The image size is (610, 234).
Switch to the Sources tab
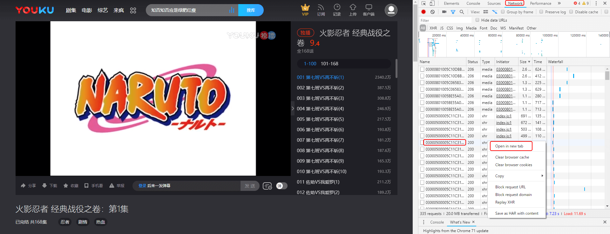[x=494, y=3]
